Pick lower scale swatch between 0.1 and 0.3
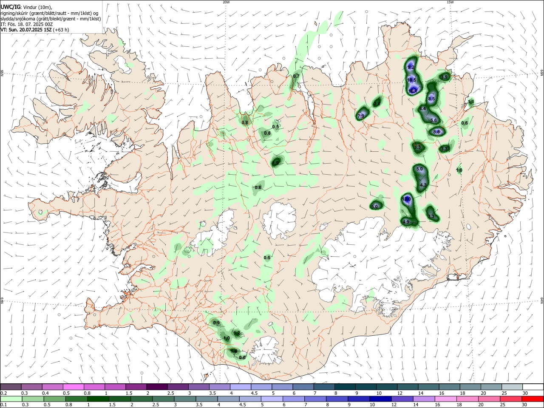This screenshot has height=408, width=544. coord(11,399)
